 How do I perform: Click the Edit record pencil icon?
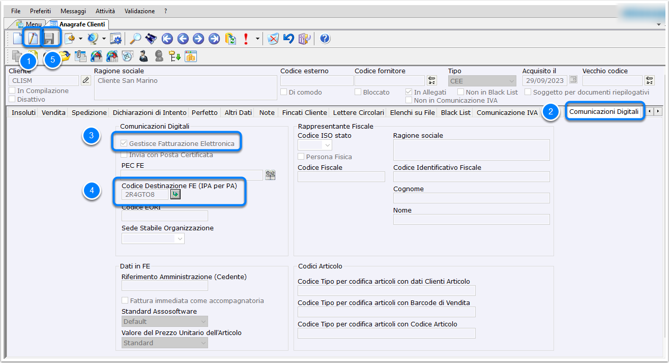33,39
